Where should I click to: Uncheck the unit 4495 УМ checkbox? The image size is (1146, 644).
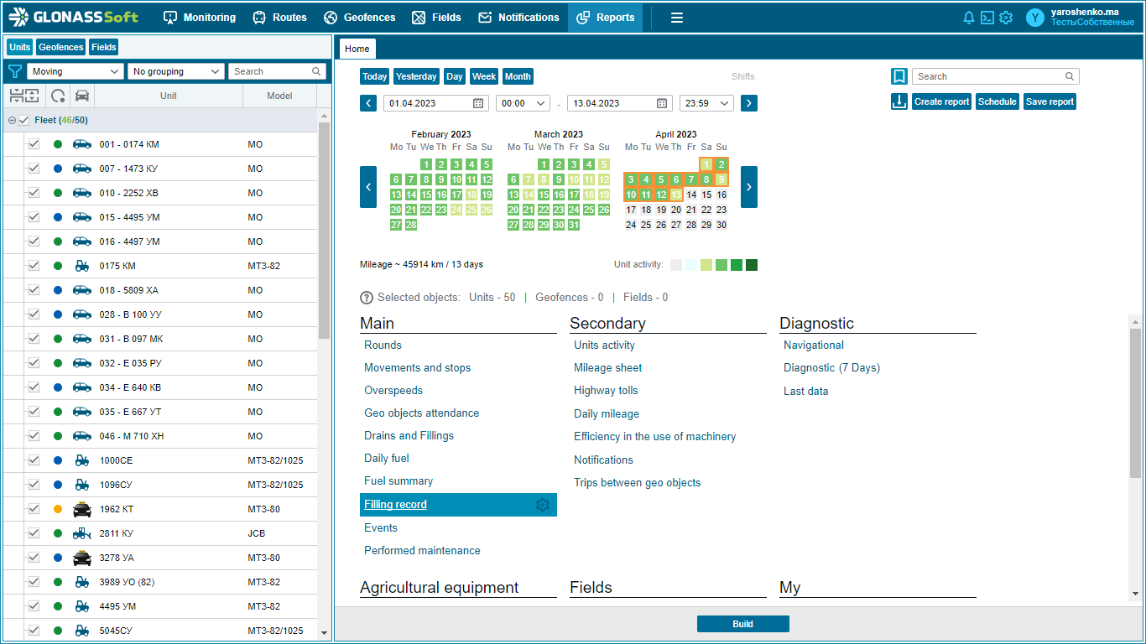[34, 606]
